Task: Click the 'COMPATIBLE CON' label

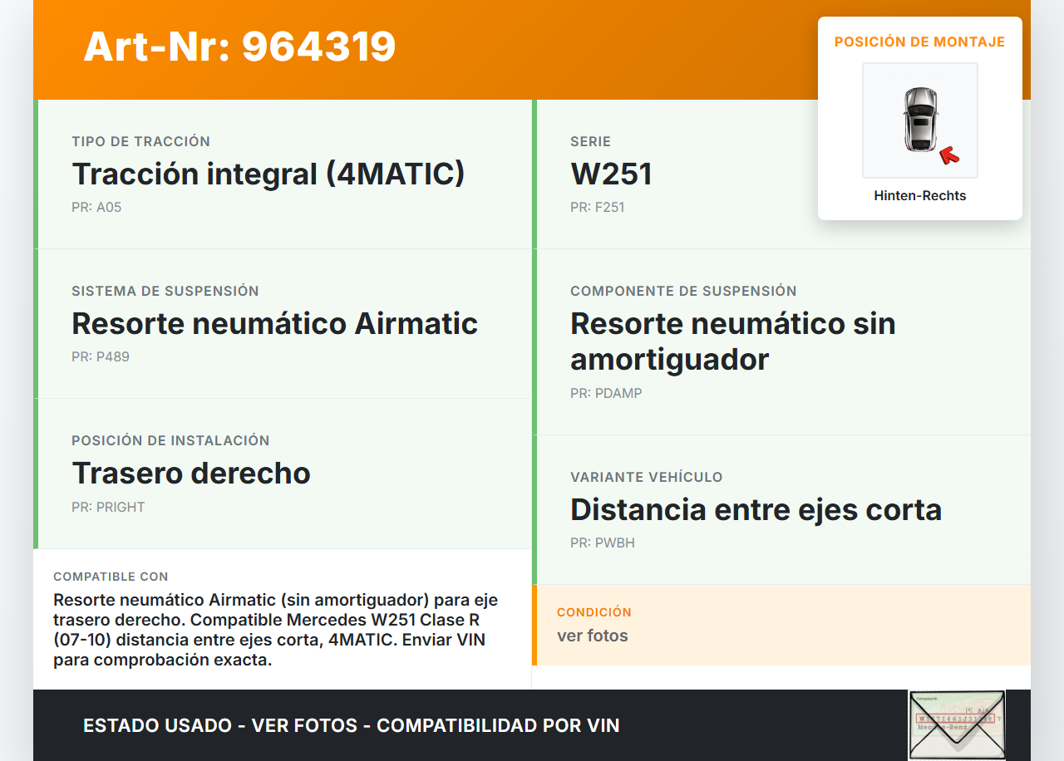Action: click(x=111, y=577)
